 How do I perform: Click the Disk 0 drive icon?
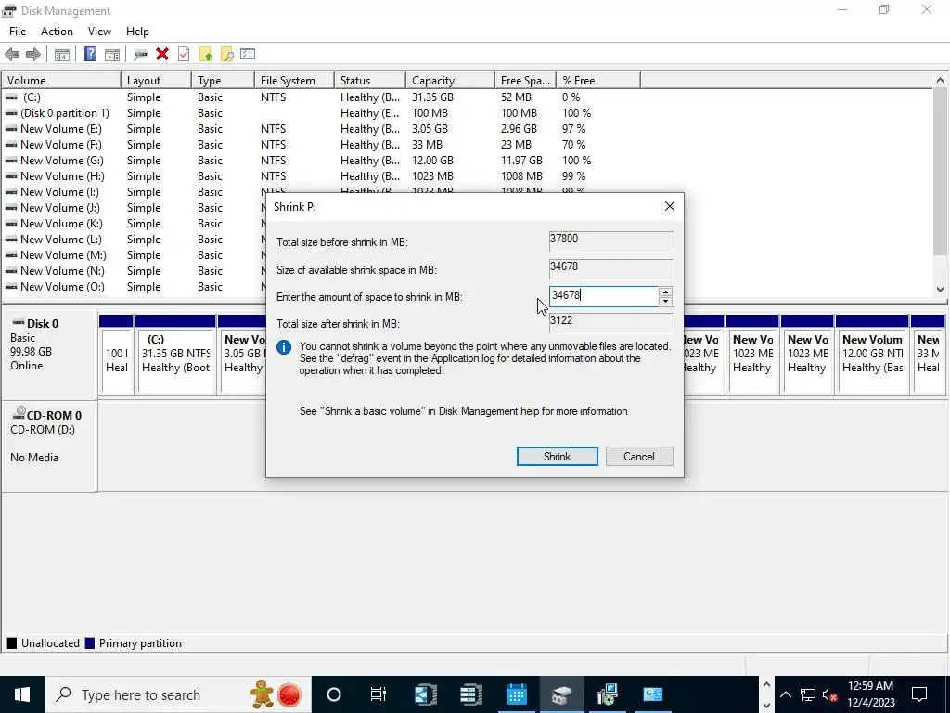[x=19, y=322]
